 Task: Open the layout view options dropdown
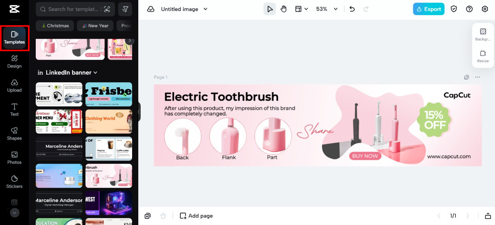[301, 9]
